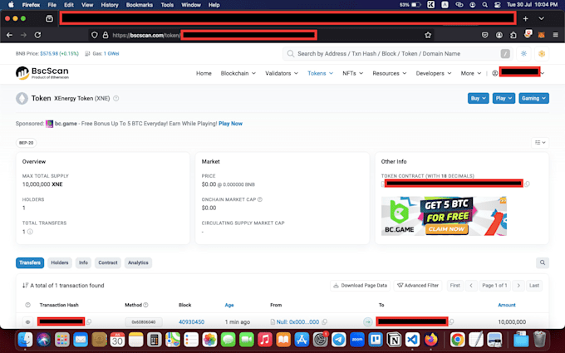Go to Home in BscScan nav

click(204, 73)
